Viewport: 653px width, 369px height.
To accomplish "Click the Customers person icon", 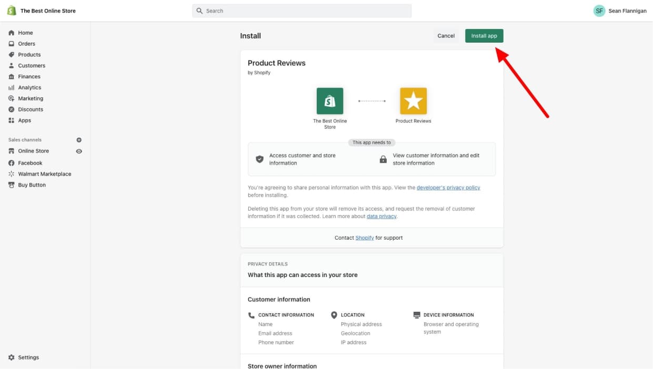I will tap(12, 66).
